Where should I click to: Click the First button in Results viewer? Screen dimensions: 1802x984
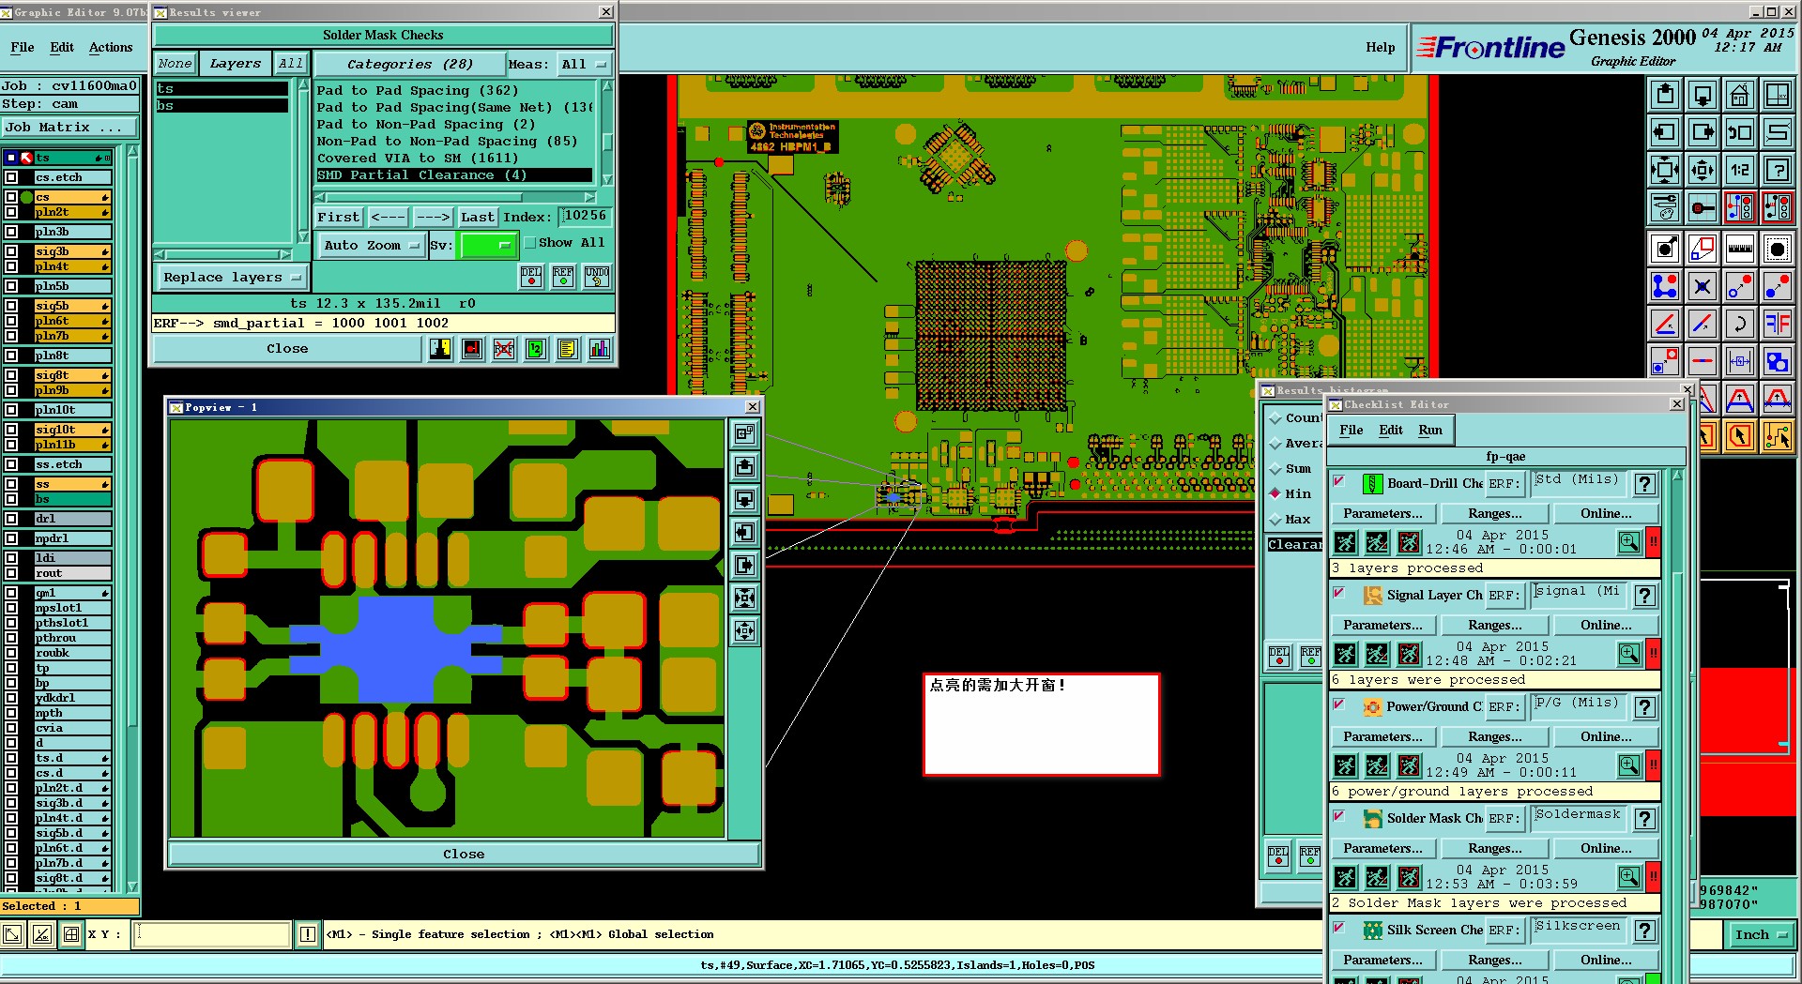click(x=339, y=218)
